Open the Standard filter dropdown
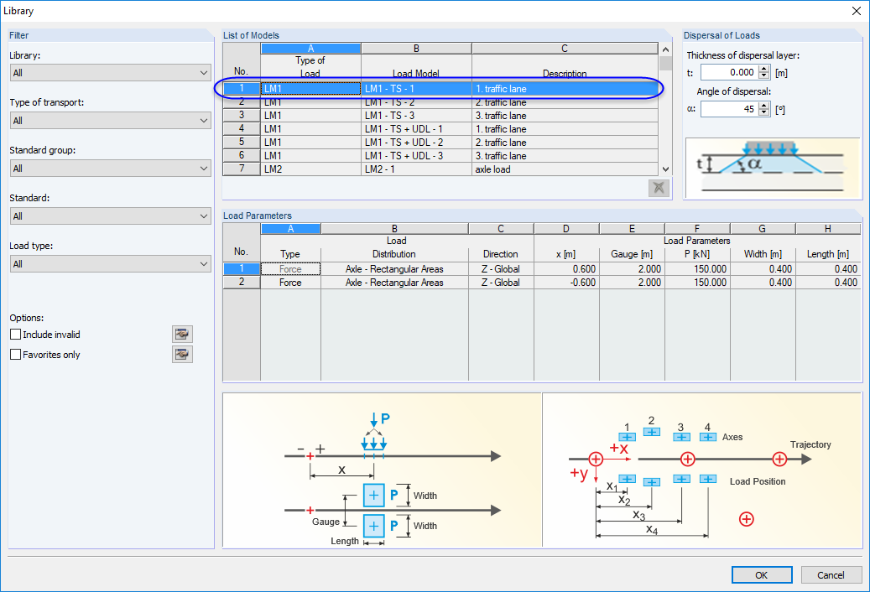This screenshot has width=870, height=592. coord(111,216)
